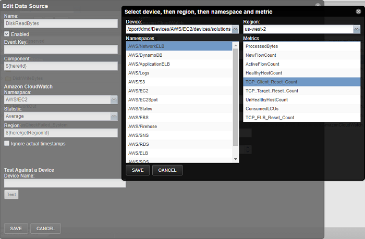Image resolution: width=365 pixels, height=239 pixels.
Task: Toggle the Enabled checkbox
Action: (x=7, y=34)
